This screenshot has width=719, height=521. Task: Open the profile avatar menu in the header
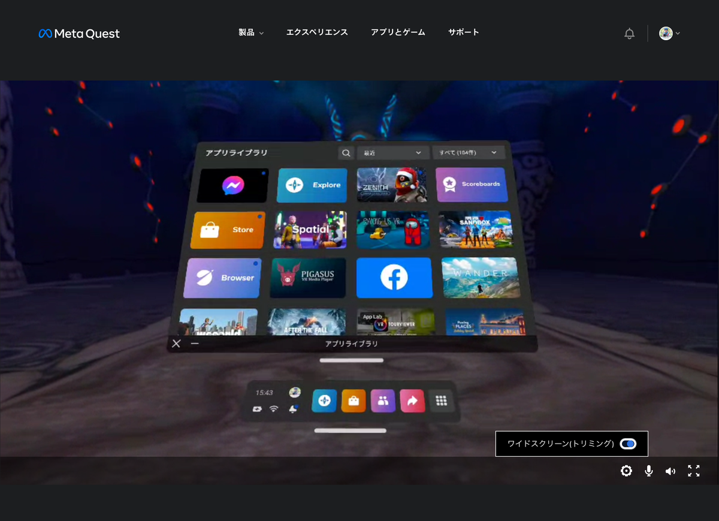pyautogui.click(x=669, y=34)
